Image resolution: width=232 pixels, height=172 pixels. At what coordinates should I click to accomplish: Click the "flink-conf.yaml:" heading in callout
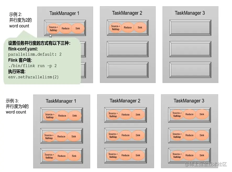(x=23, y=49)
